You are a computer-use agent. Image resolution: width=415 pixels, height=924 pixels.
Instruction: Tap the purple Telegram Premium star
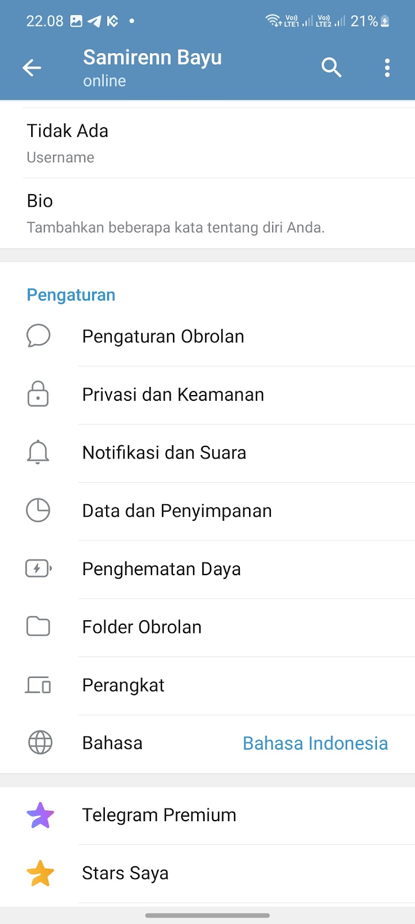pos(40,815)
